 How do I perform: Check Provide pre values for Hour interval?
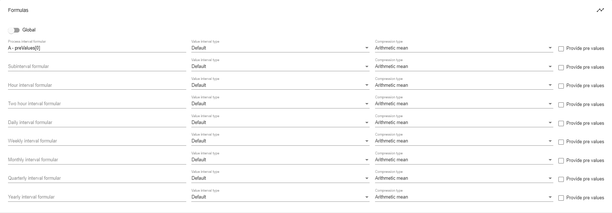tap(561, 86)
